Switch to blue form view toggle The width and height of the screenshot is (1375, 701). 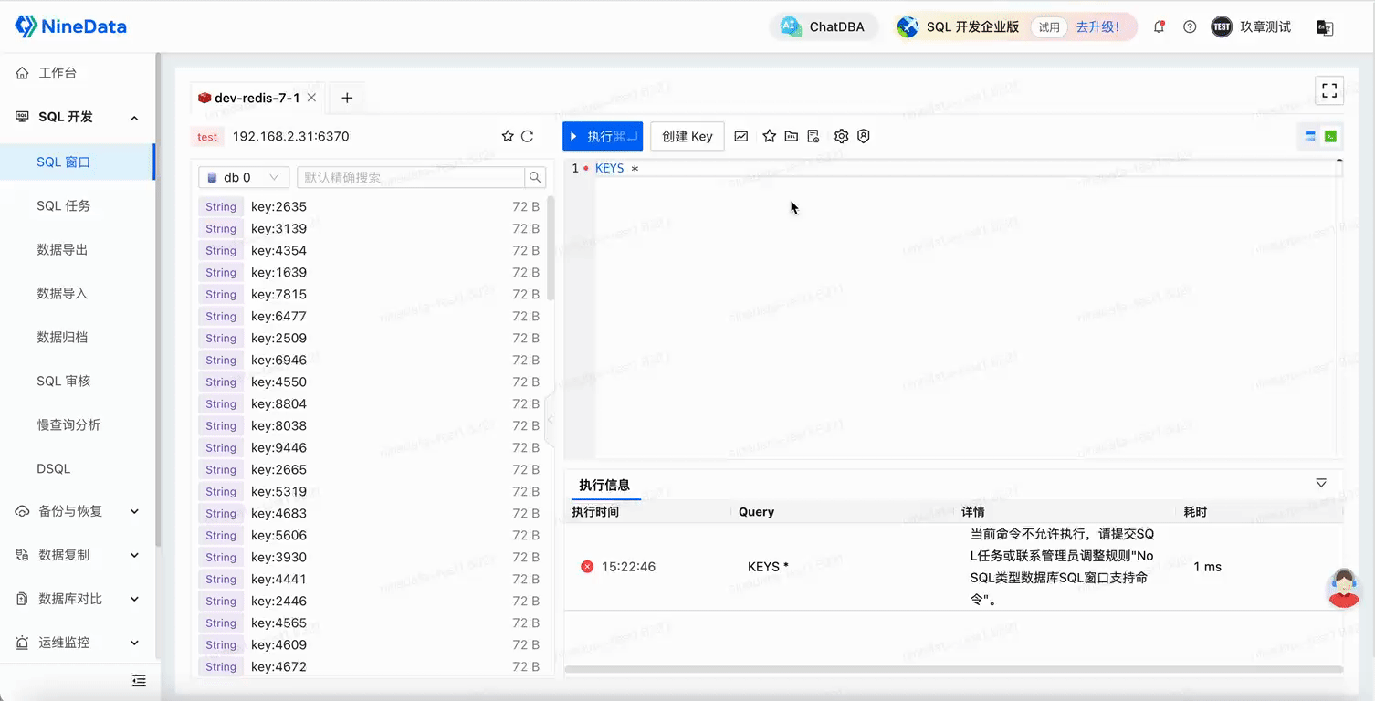1310,136
